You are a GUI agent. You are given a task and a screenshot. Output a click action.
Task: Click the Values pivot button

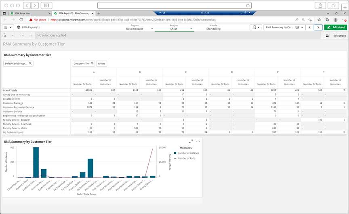pyautogui.click(x=101, y=63)
